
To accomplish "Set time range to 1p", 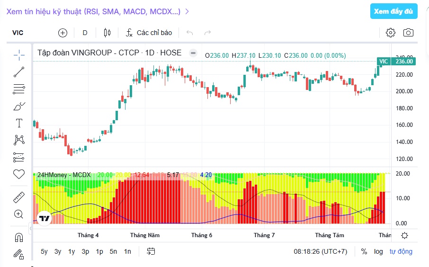I will coord(99,251).
